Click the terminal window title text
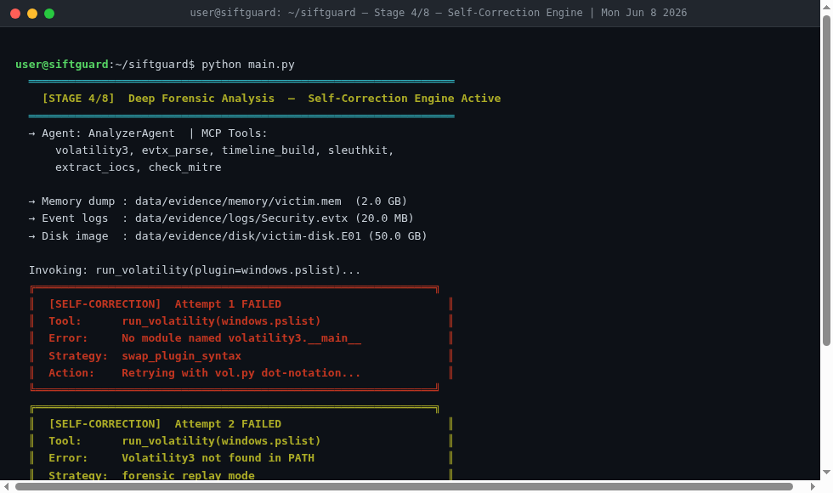This screenshot has width=833, height=493. pos(439,13)
